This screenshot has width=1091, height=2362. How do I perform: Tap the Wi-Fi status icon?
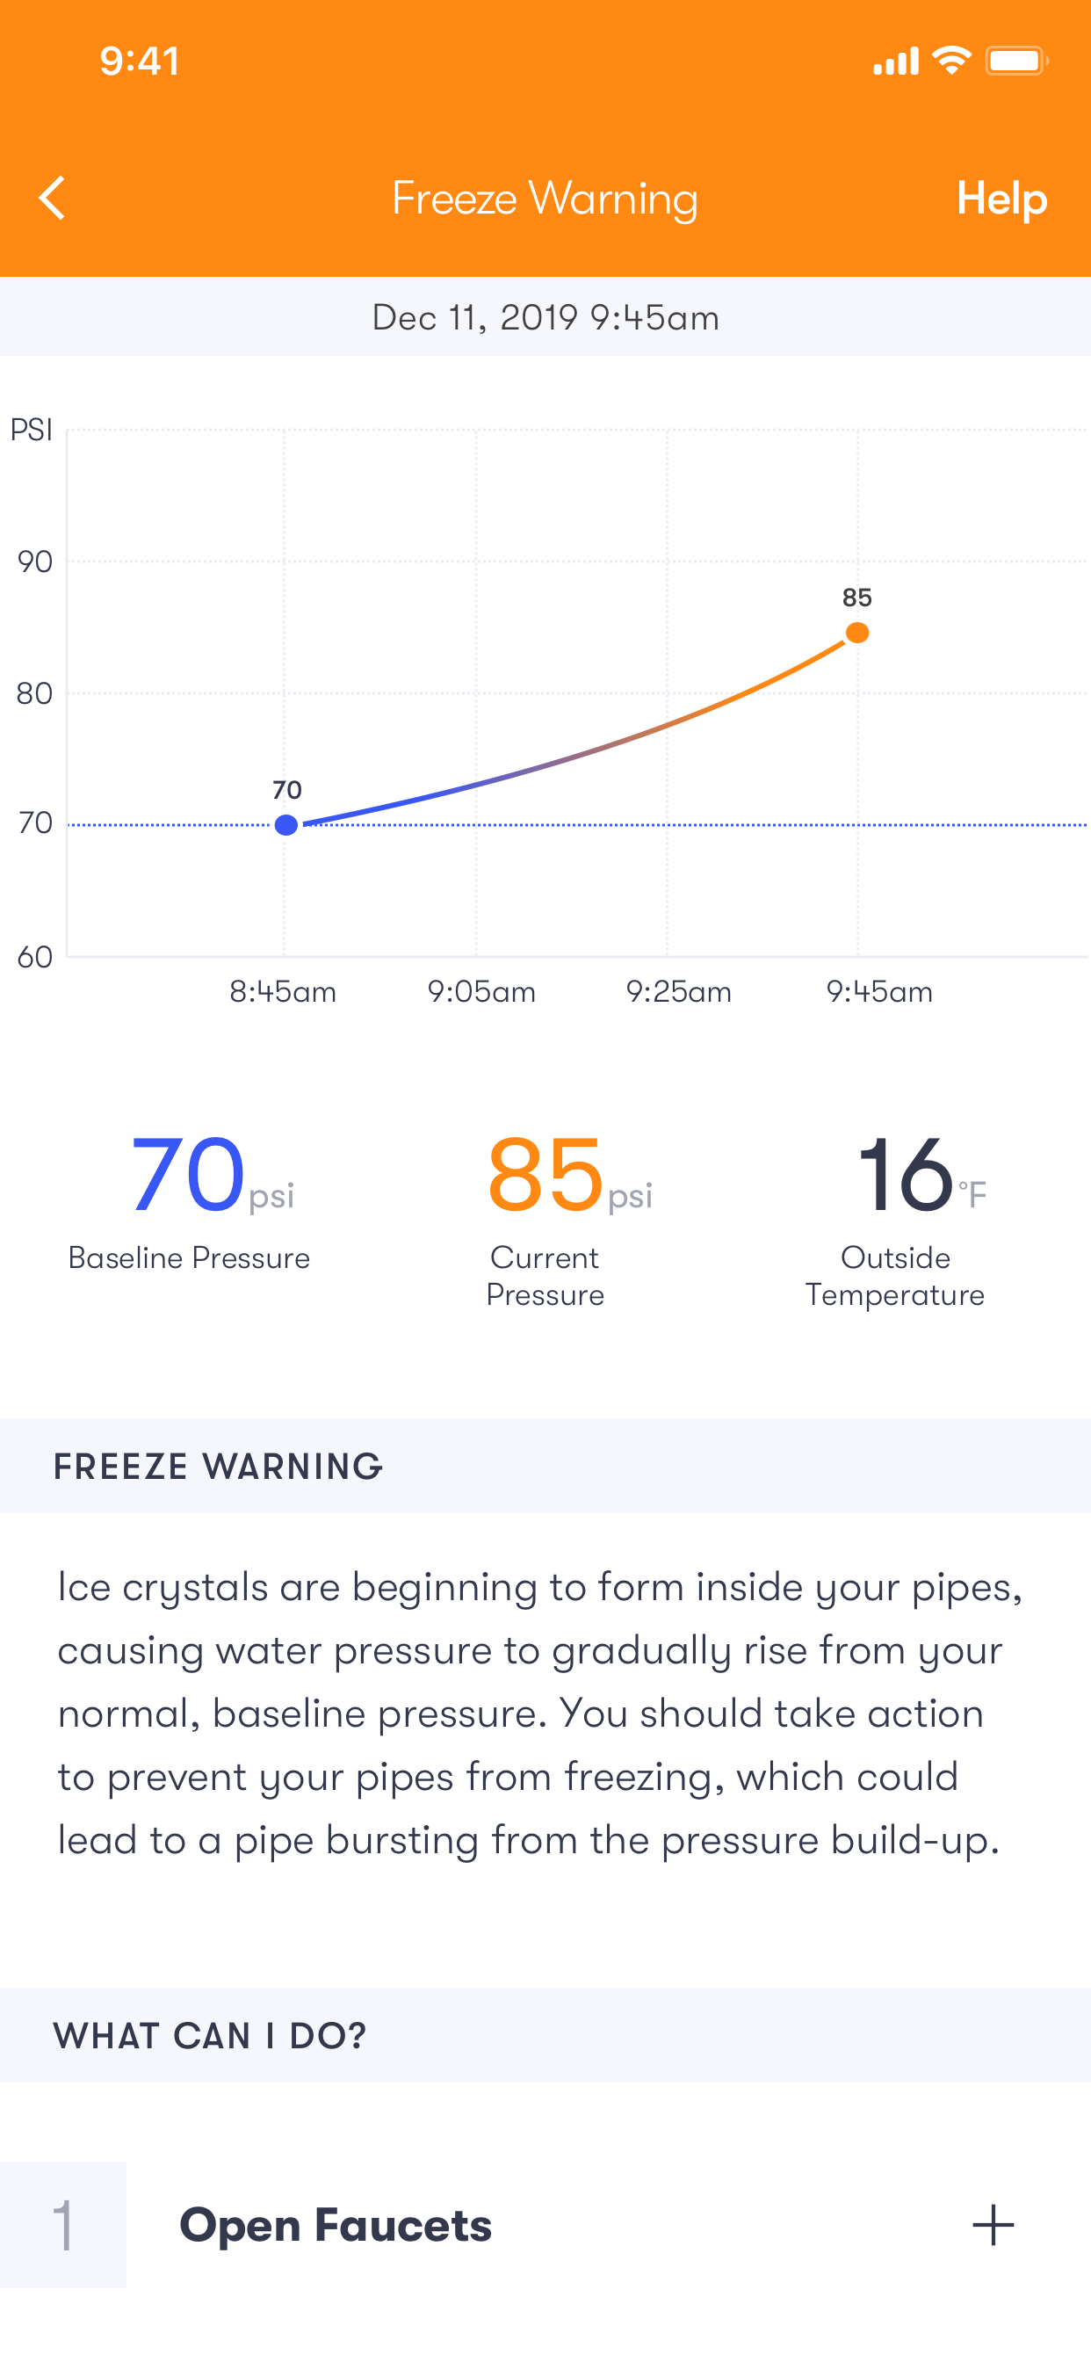click(x=950, y=61)
